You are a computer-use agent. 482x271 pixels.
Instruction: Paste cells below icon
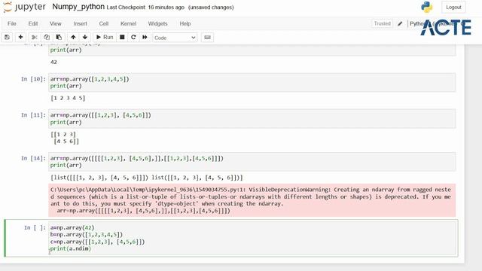[x=59, y=37]
